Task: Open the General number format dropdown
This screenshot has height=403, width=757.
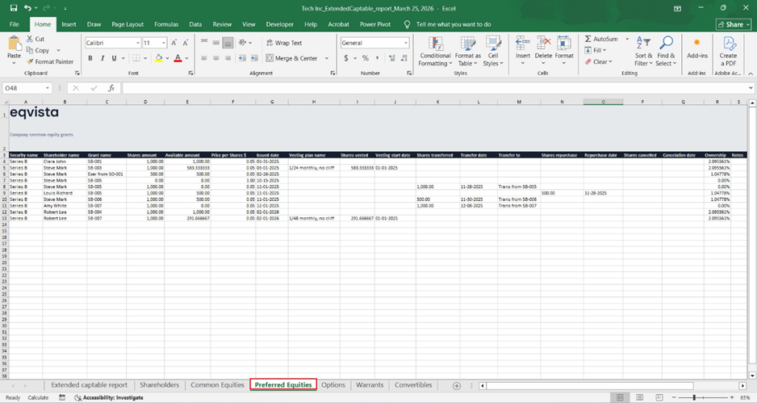Action: click(x=404, y=43)
